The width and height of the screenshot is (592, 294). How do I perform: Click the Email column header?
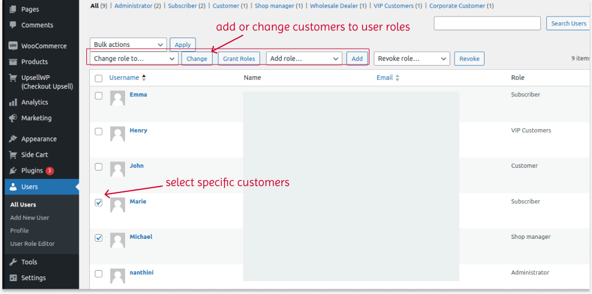click(385, 77)
